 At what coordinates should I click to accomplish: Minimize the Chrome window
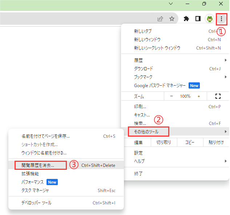coord(187,4)
